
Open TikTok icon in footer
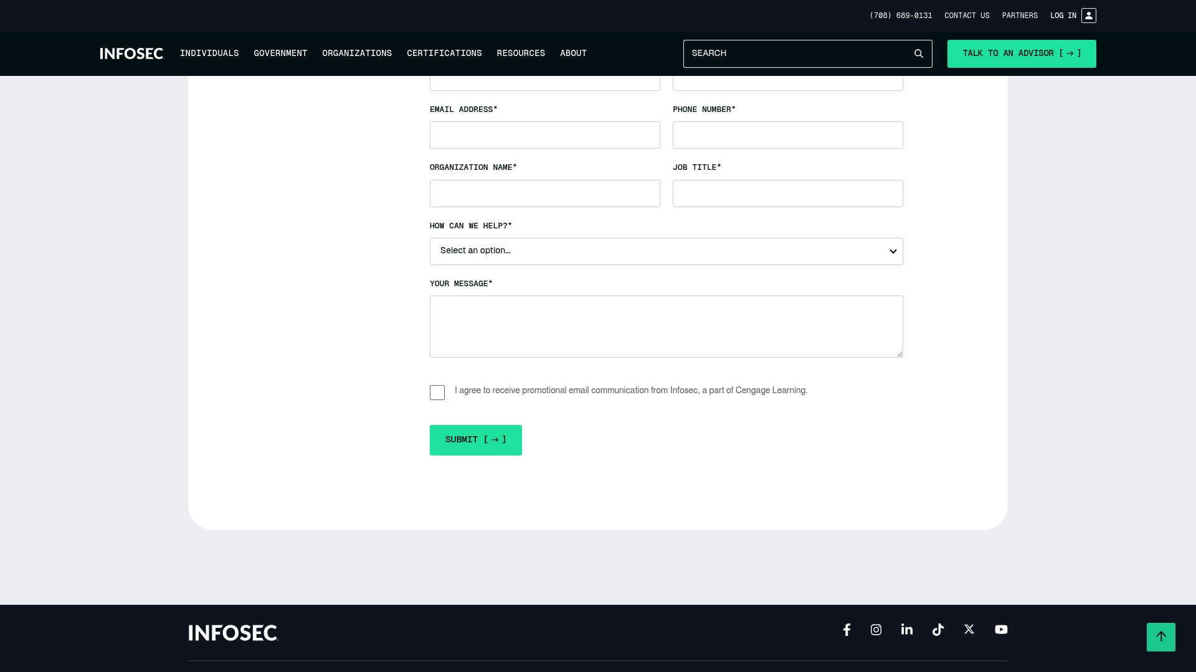tap(938, 630)
